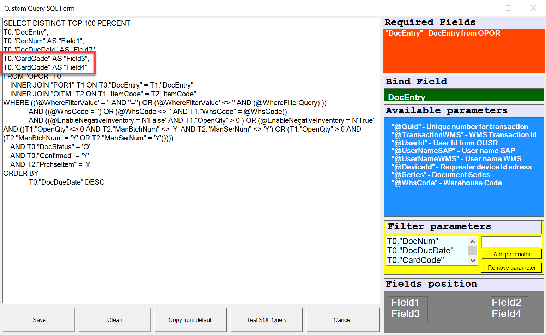Click Add parameter button
This screenshot has height=335, width=546.
(511, 254)
